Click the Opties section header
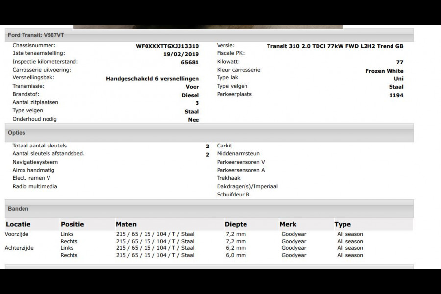441x294 pixels. [17, 133]
